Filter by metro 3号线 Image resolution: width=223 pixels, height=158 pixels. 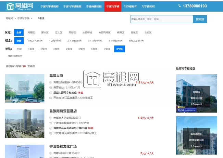click(56, 49)
